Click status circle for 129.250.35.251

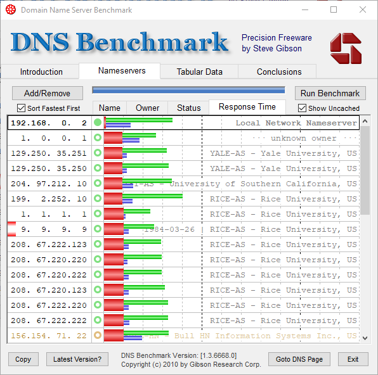tap(98, 153)
